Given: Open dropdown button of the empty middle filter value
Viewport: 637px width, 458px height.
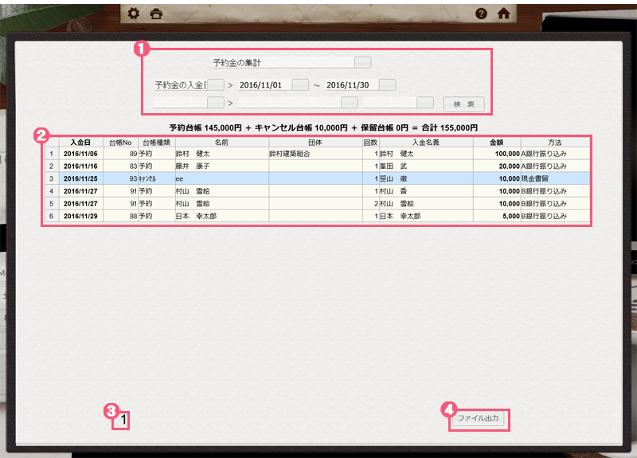Looking at the screenshot, I should [350, 103].
